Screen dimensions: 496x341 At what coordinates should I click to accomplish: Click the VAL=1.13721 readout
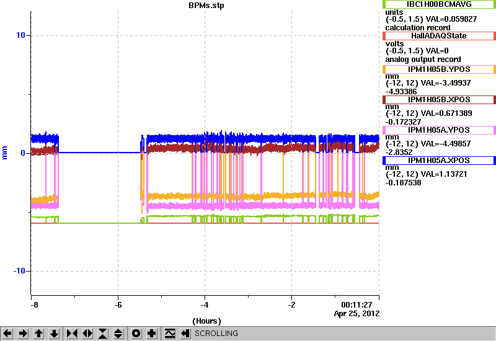pos(445,174)
